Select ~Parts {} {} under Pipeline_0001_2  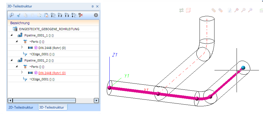click(x=37, y=67)
